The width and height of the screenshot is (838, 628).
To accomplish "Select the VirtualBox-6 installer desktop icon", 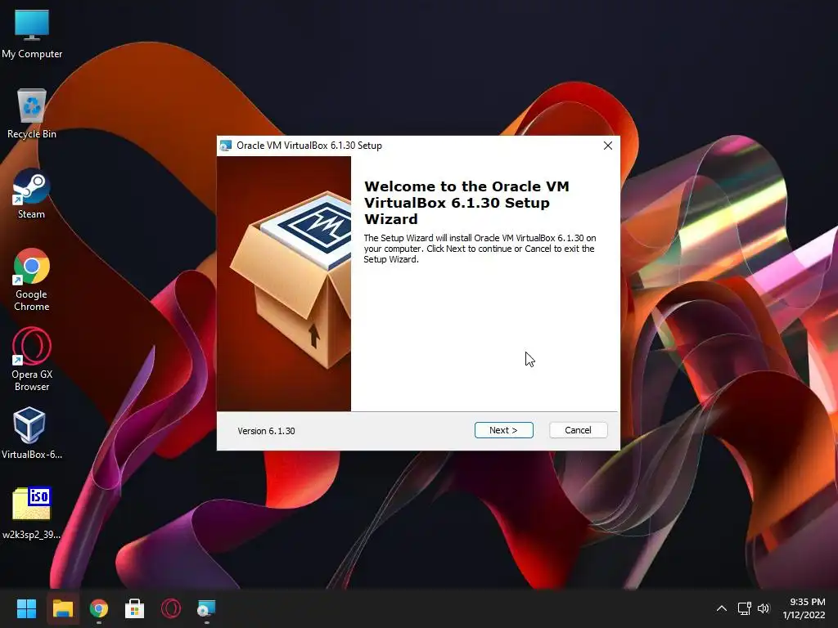I will pos(32,433).
